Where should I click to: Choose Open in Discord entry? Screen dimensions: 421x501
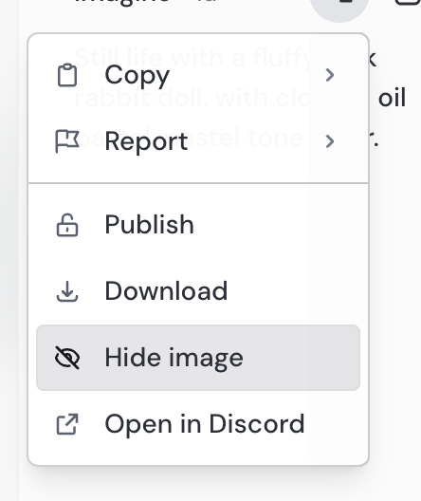[x=198, y=424]
